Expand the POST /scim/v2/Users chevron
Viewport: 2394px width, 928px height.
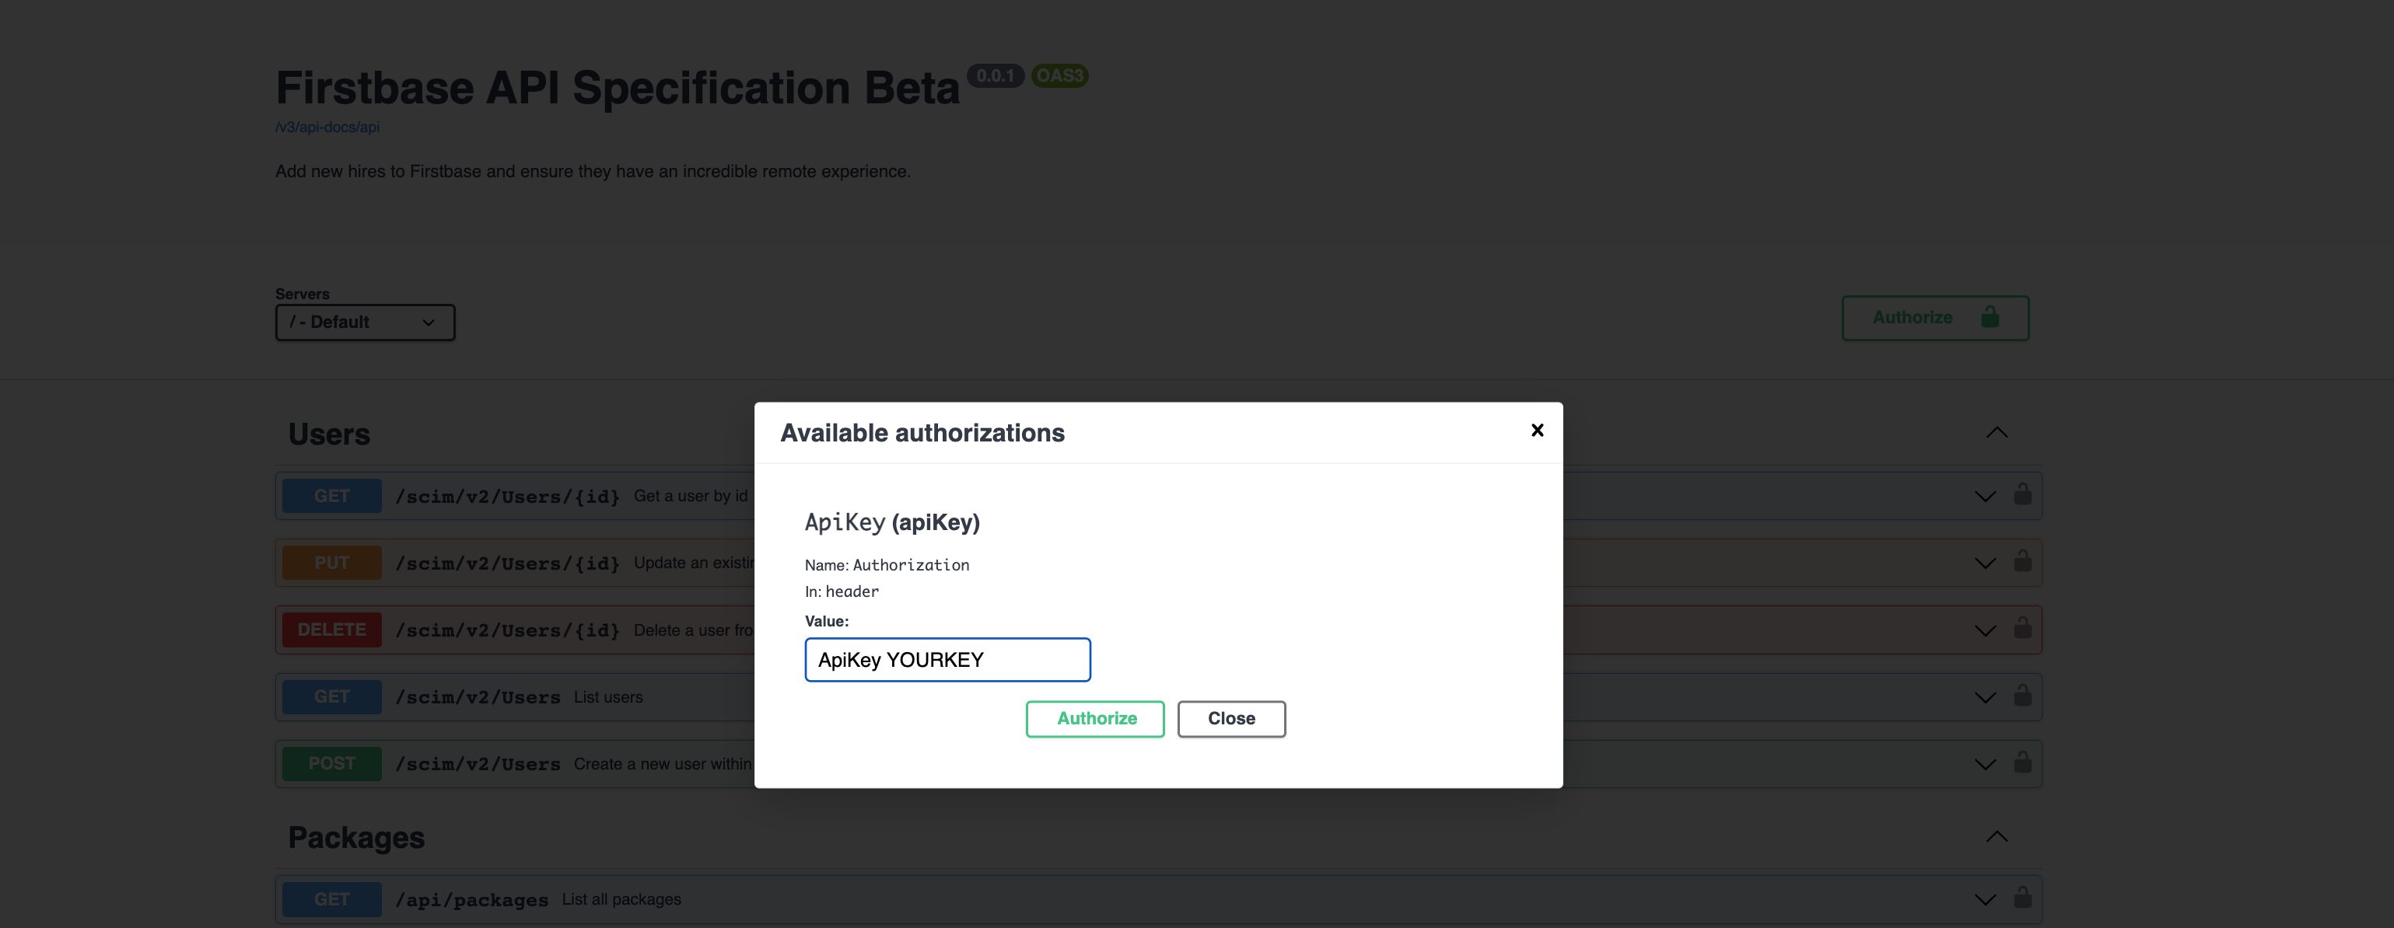(1984, 765)
